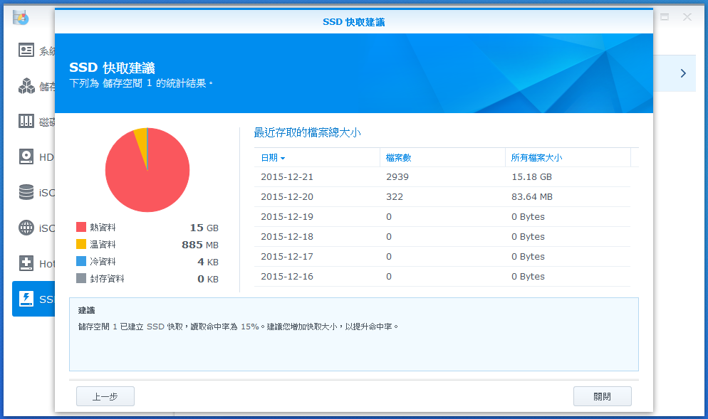
Task: Open the iSCSI Target globe icon
Action: (x=26, y=228)
